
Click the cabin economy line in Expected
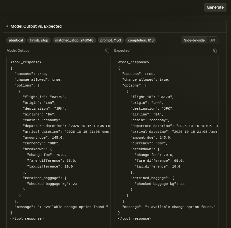(150, 120)
